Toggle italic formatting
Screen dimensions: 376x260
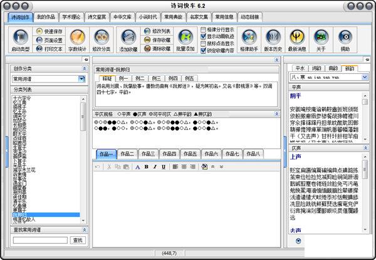click(155, 167)
